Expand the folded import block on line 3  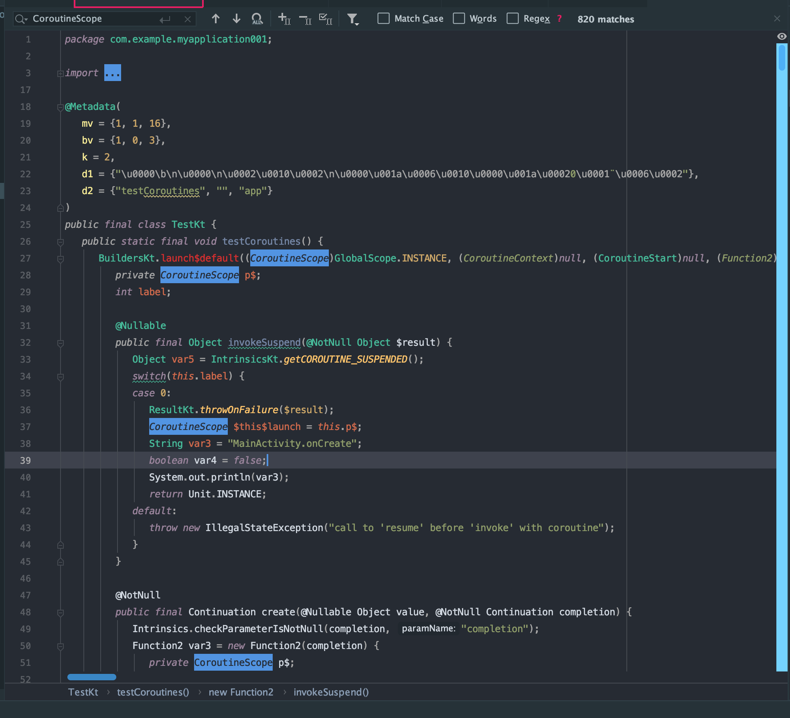click(60, 73)
